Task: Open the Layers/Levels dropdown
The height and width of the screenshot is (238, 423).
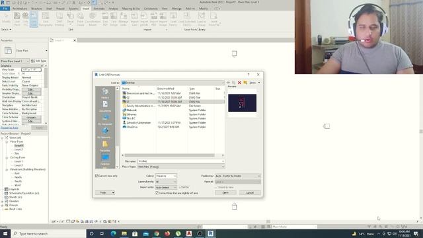Action: tap(166, 182)
